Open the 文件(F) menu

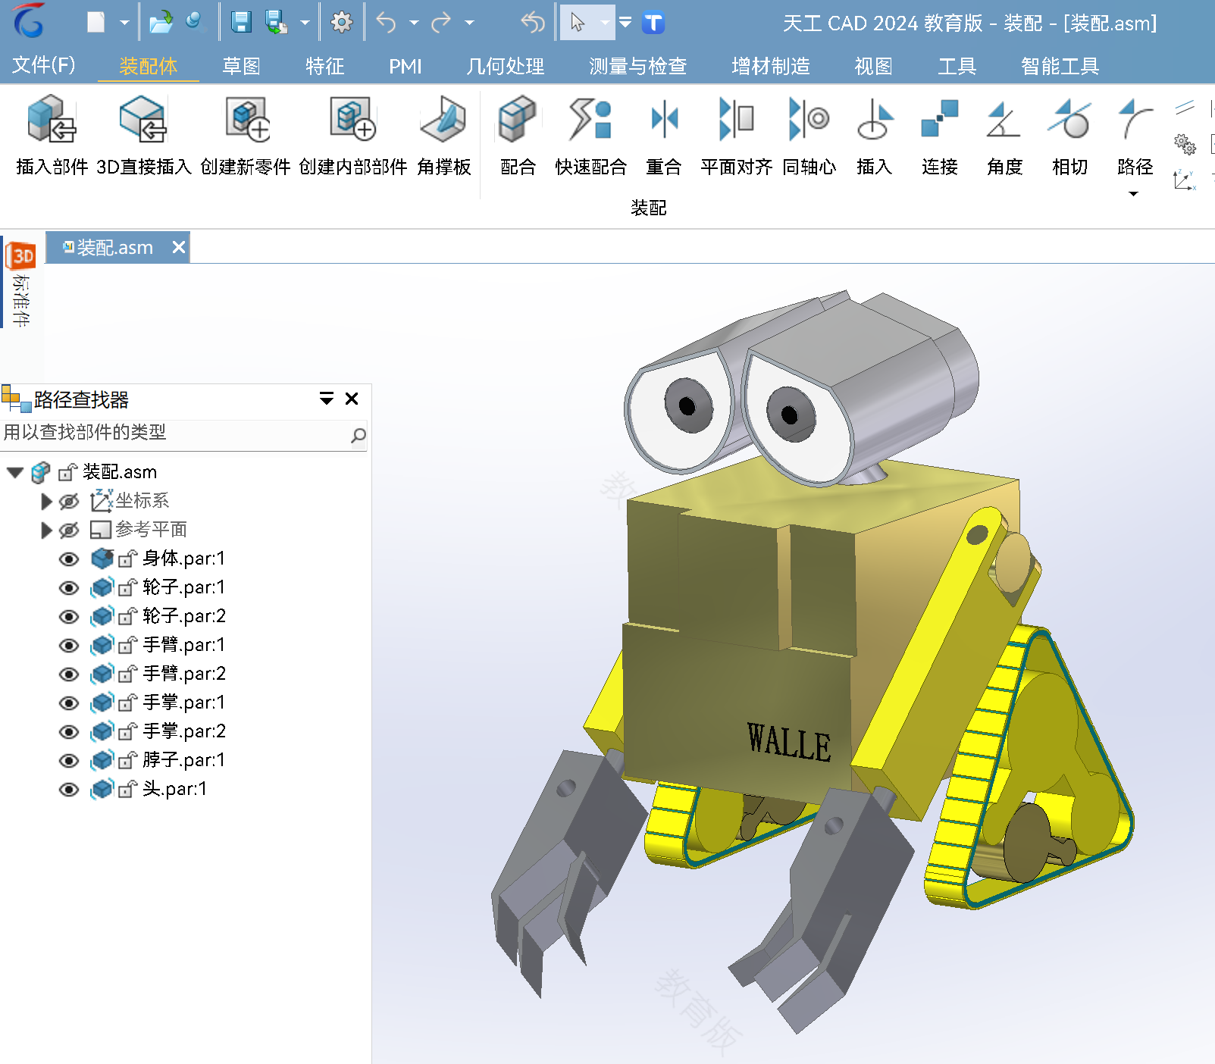tap(44, 66)
